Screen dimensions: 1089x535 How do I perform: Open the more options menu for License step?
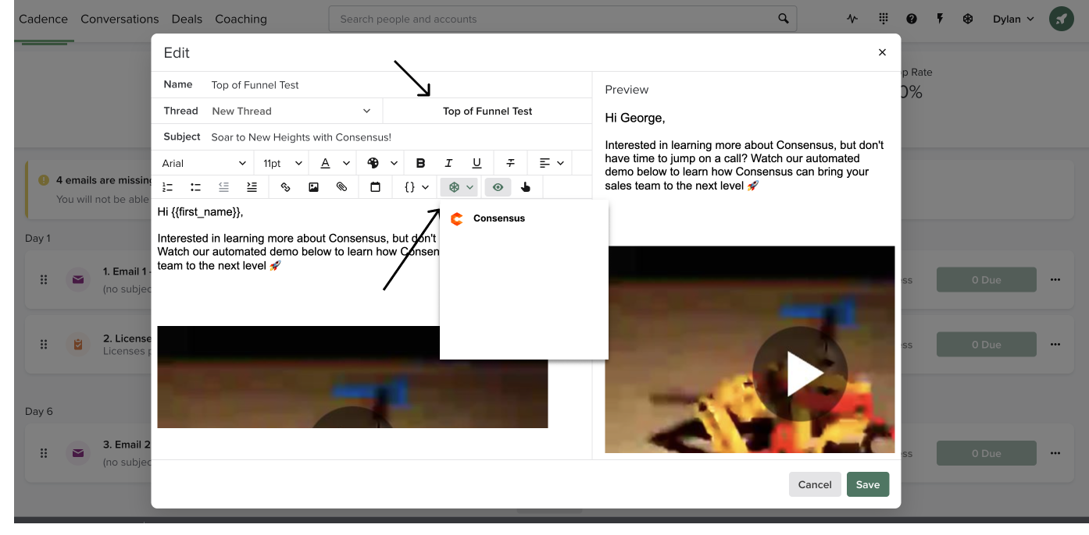pyautogui.click(x=1055, y=345)
